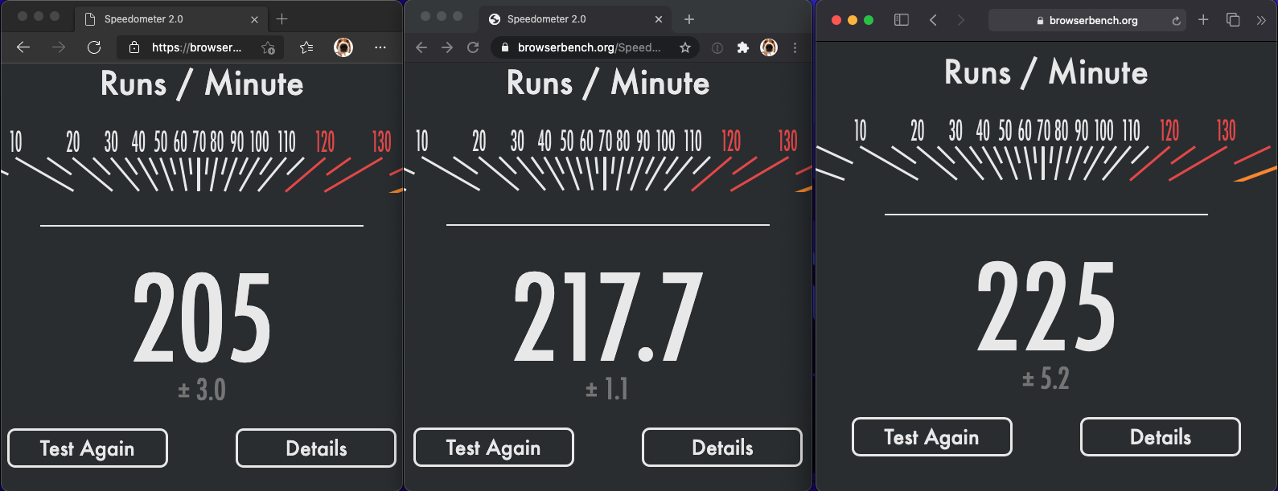Screen dimensions: 1278x491
Task: Click the 217.7 score in Chrome
Action: (608, 317)
